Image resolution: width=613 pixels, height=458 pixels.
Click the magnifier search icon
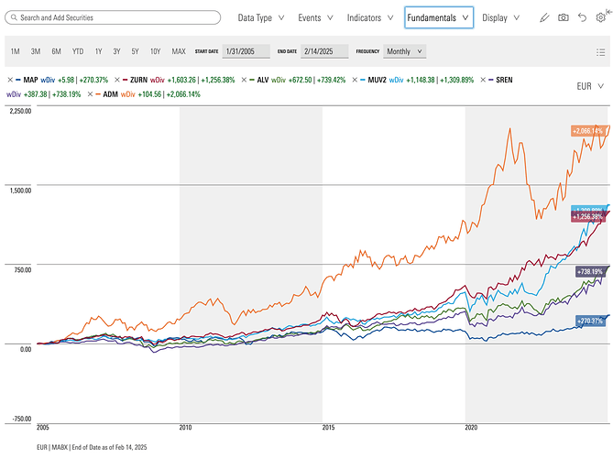tap(14, 17)
